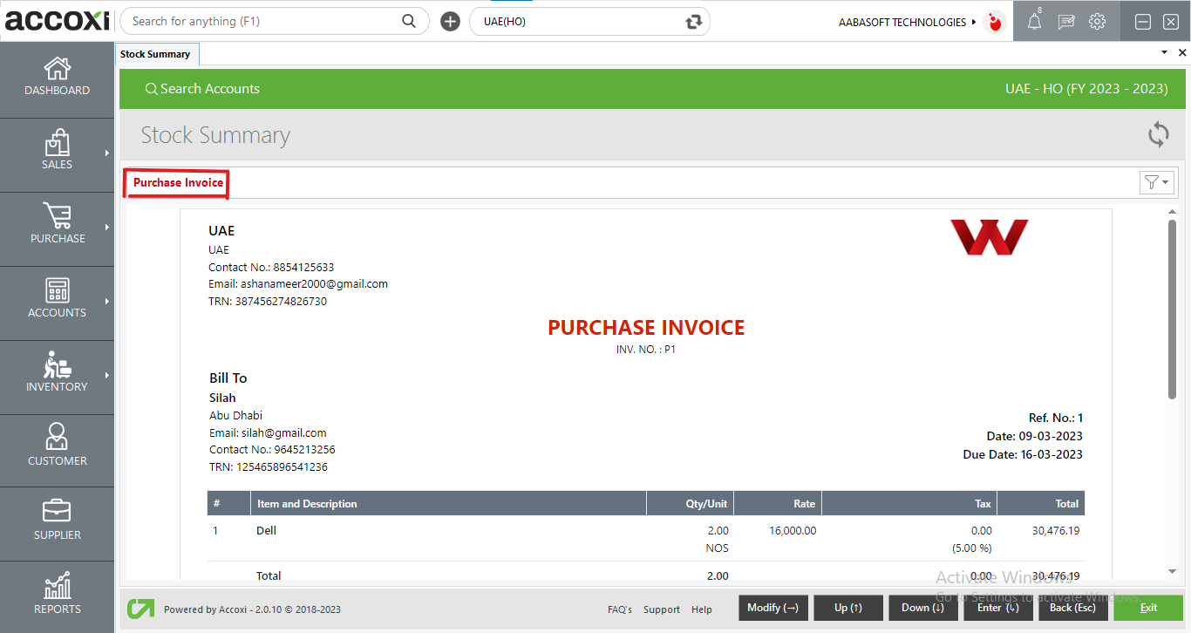
Task: Open the Inventory module
Action: coord(57,377)
